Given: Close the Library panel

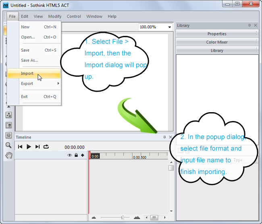Looking at the screenshot, I should click(x=256, y=25).
